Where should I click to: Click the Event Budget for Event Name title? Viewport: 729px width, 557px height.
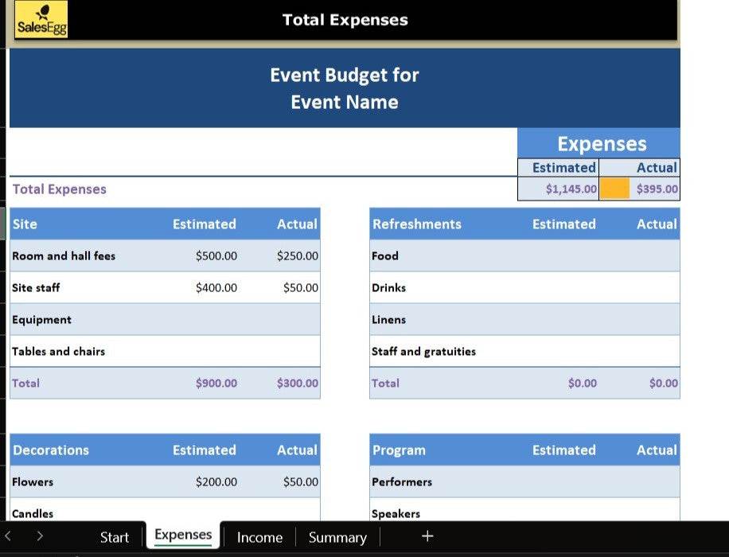[x=344, y=88]
